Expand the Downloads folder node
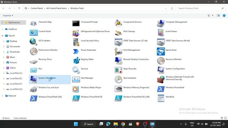 [x=4, y=52]
